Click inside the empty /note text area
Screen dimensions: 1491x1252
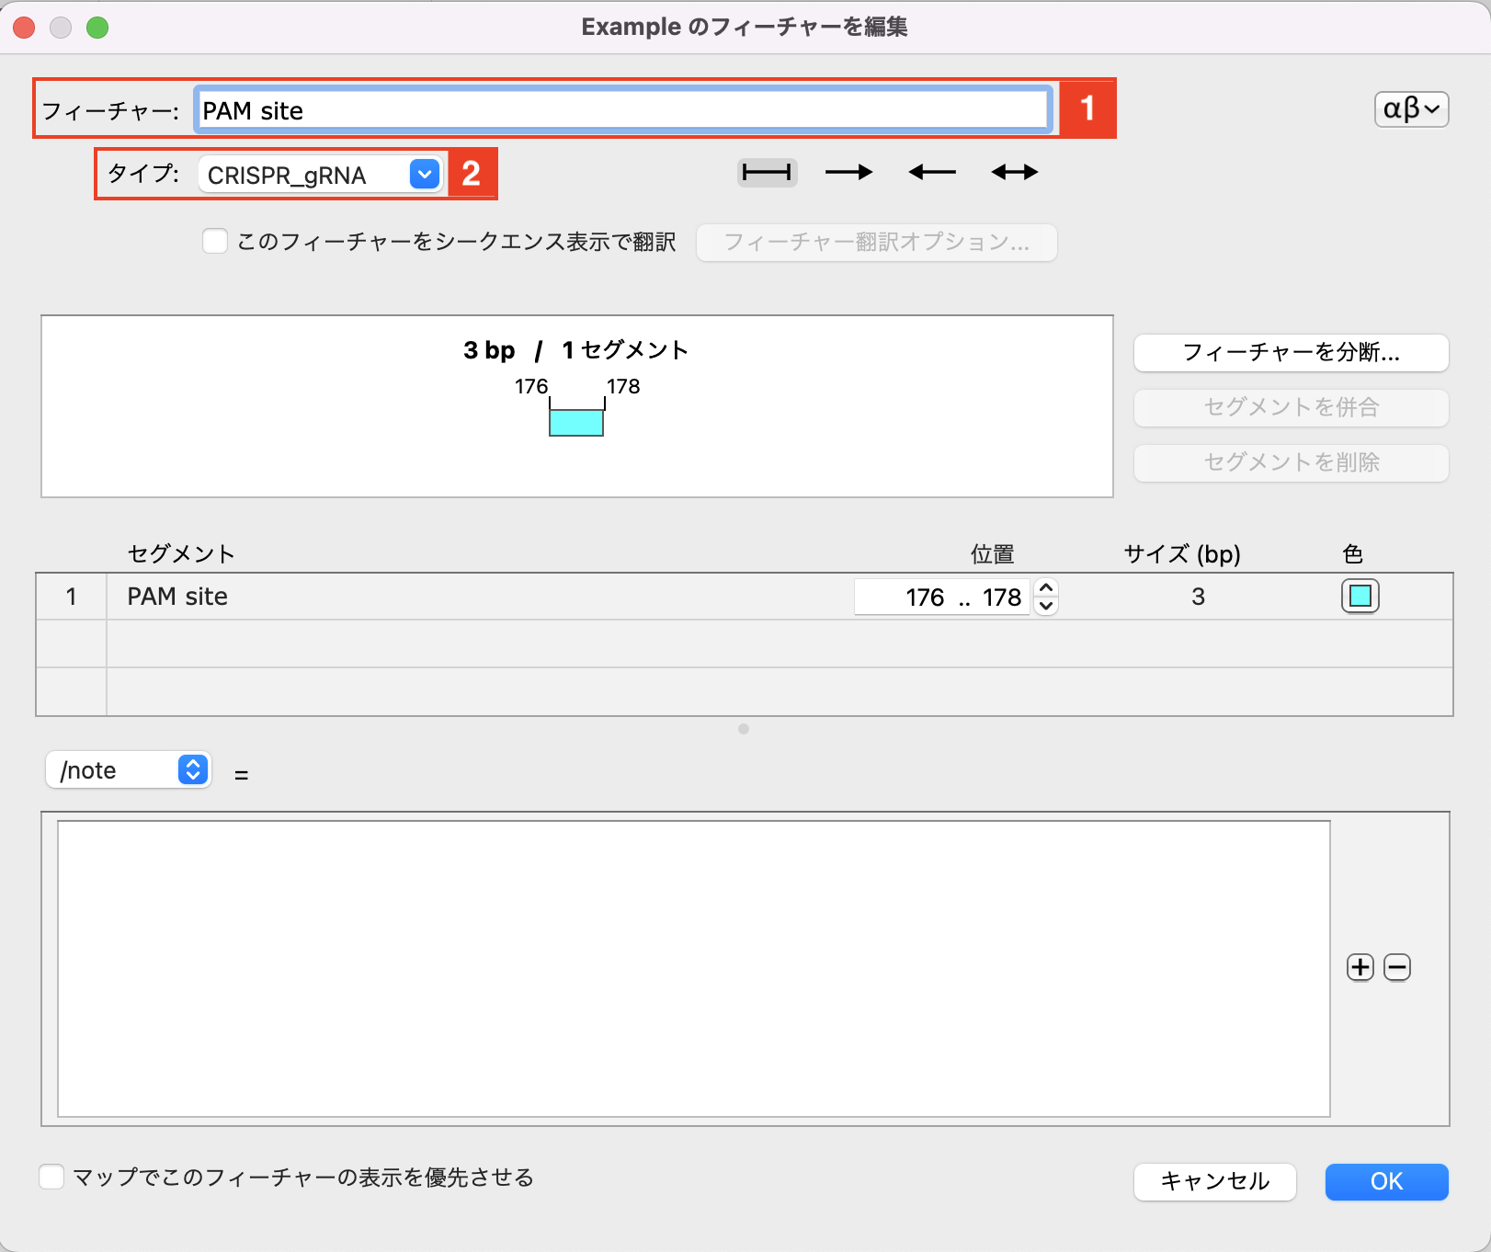pyautogui.click(x=694, y=965)
